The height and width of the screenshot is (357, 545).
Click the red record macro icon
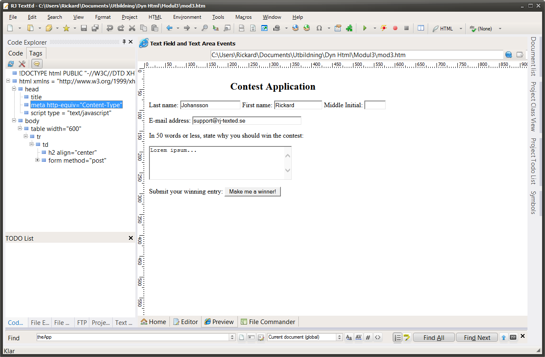pyautogui.click(x=395, y=28)
